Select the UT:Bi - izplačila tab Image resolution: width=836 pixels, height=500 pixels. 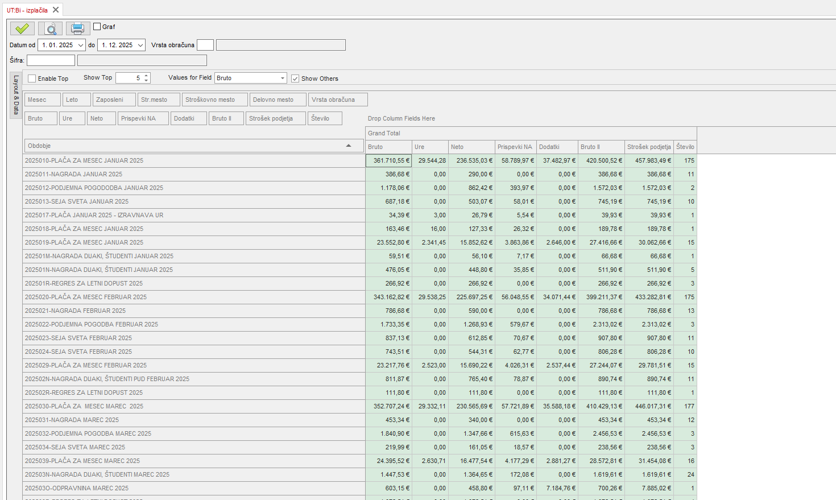(27, 10)
